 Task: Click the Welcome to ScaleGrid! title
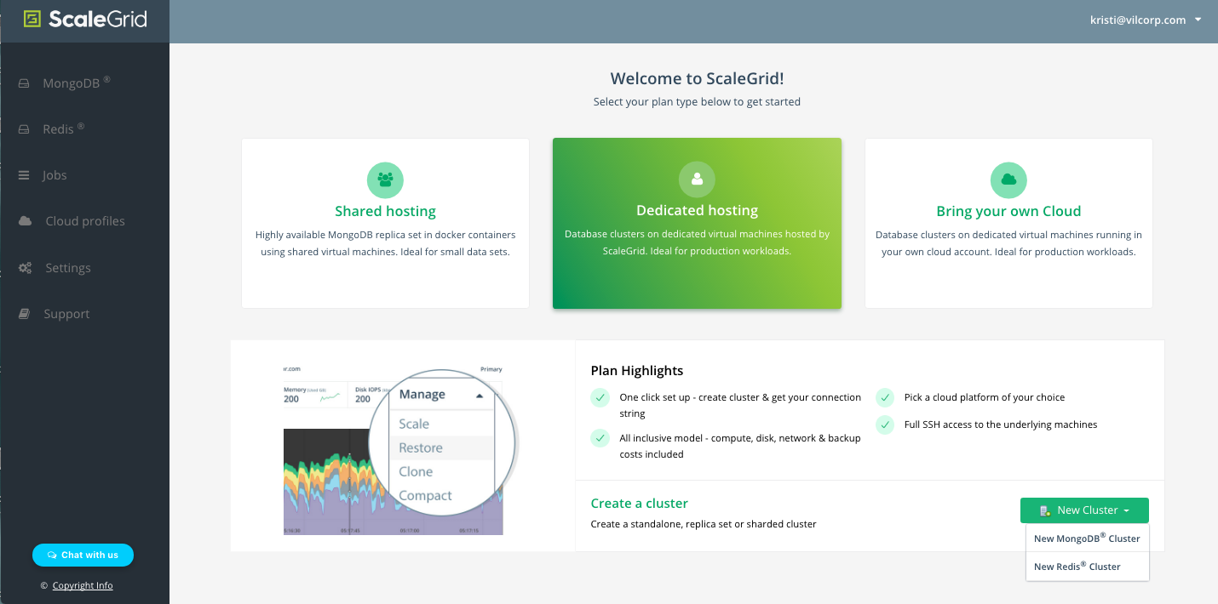click(697, 79)
